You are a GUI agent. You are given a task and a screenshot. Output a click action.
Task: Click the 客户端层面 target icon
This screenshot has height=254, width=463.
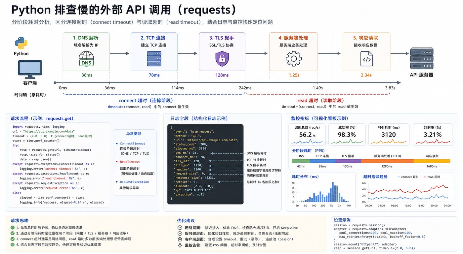(180, 239)
